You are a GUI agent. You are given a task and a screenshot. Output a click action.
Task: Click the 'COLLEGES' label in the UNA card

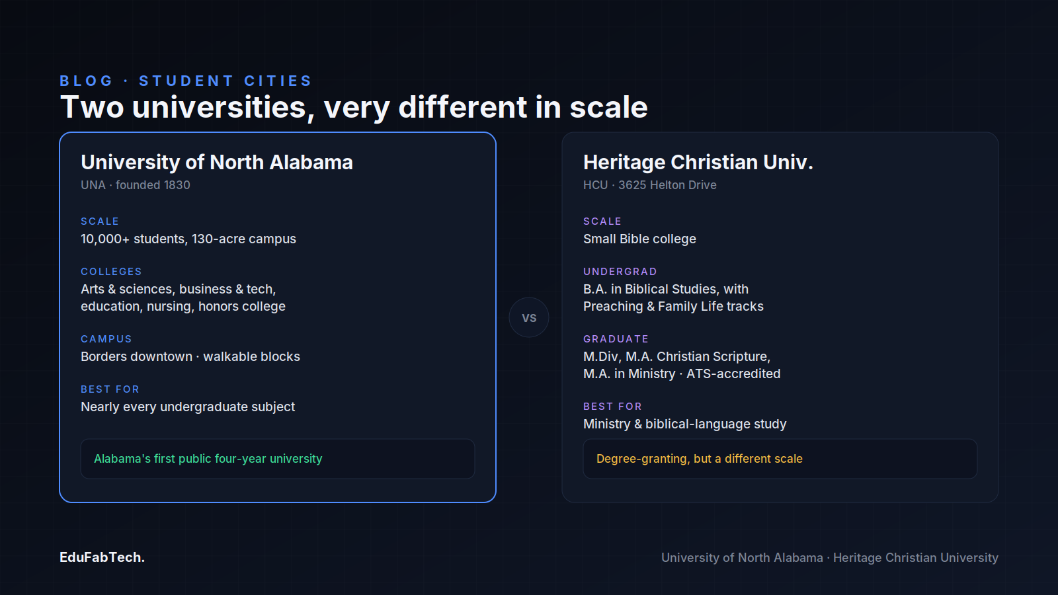[x=111, y=272]
